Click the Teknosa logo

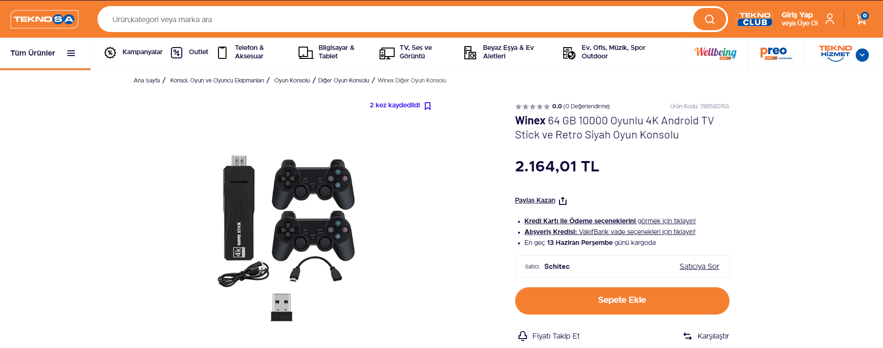[x=44, y=19]
